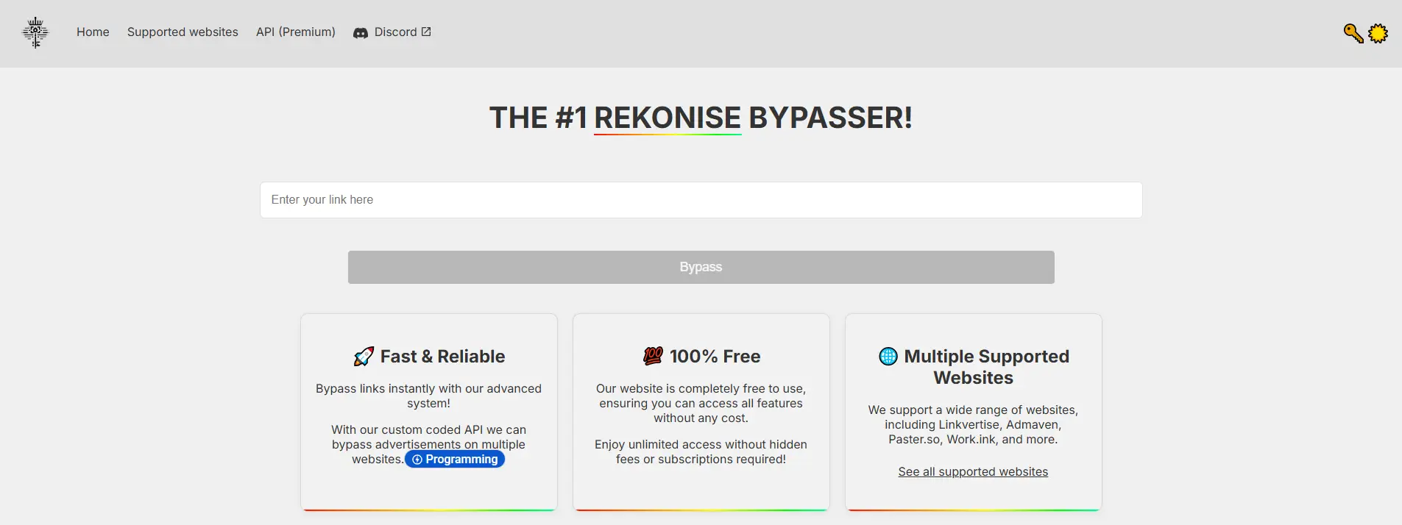Click the 'Fast & Reliable' card title
The image size is (1402, 525).
442,357
